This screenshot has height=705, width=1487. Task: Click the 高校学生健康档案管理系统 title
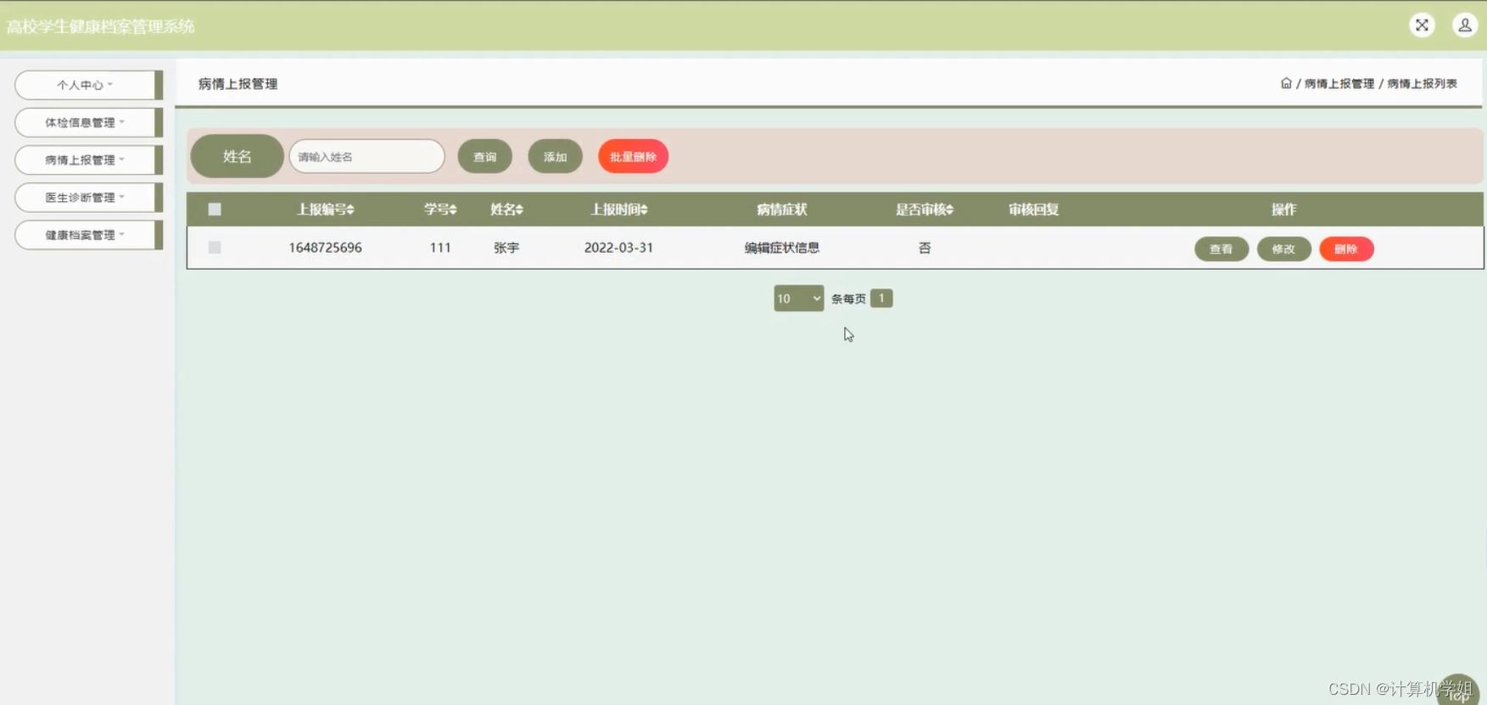coord(101,26)
